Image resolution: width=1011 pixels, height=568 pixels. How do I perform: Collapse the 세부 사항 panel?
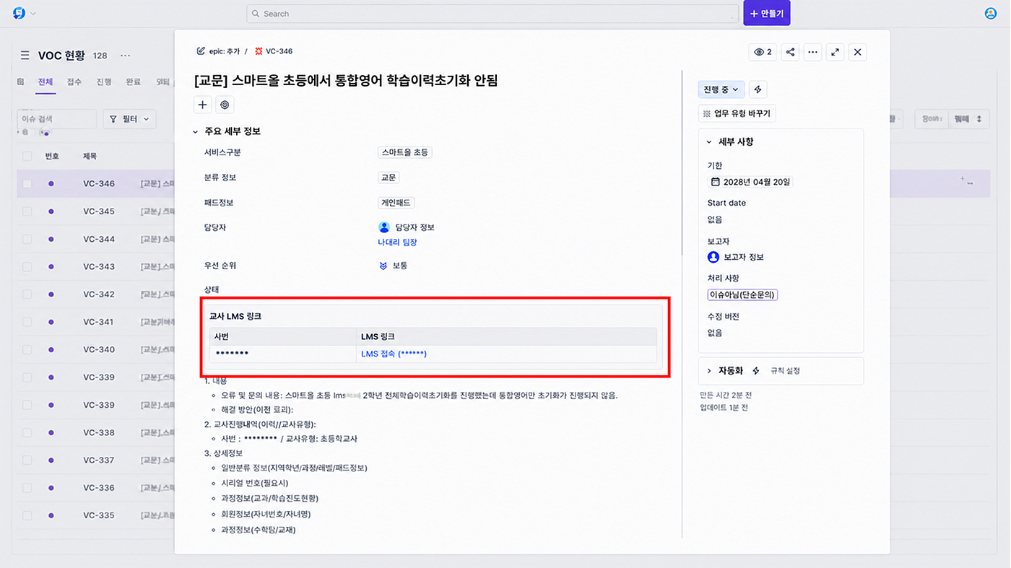(x=709, y=142)
